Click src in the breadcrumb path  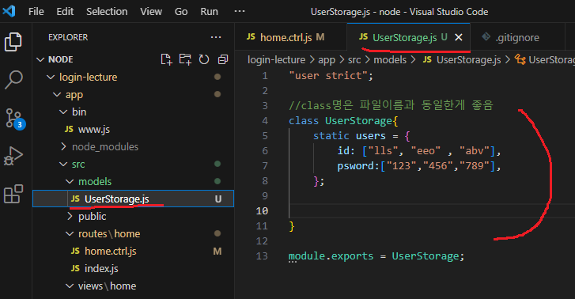click(354, 60)
